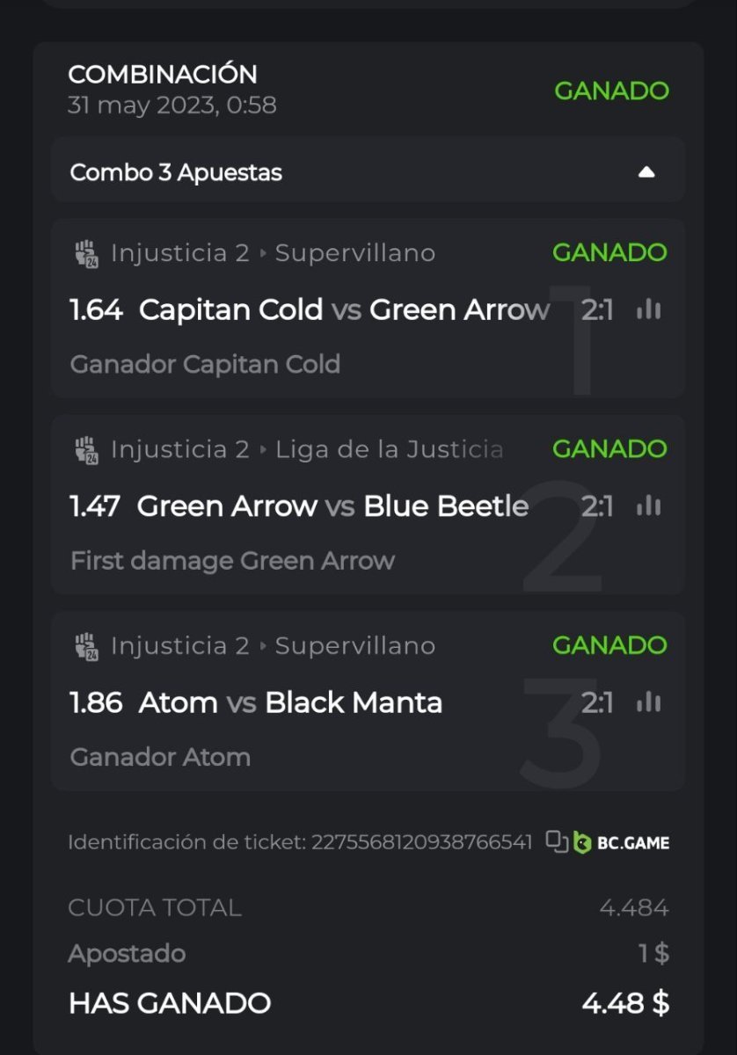Screen dimensions: 737x1055
Task: Click the esports fist icon on first bet
Action: pyautogui.click(x=86, y=254)
